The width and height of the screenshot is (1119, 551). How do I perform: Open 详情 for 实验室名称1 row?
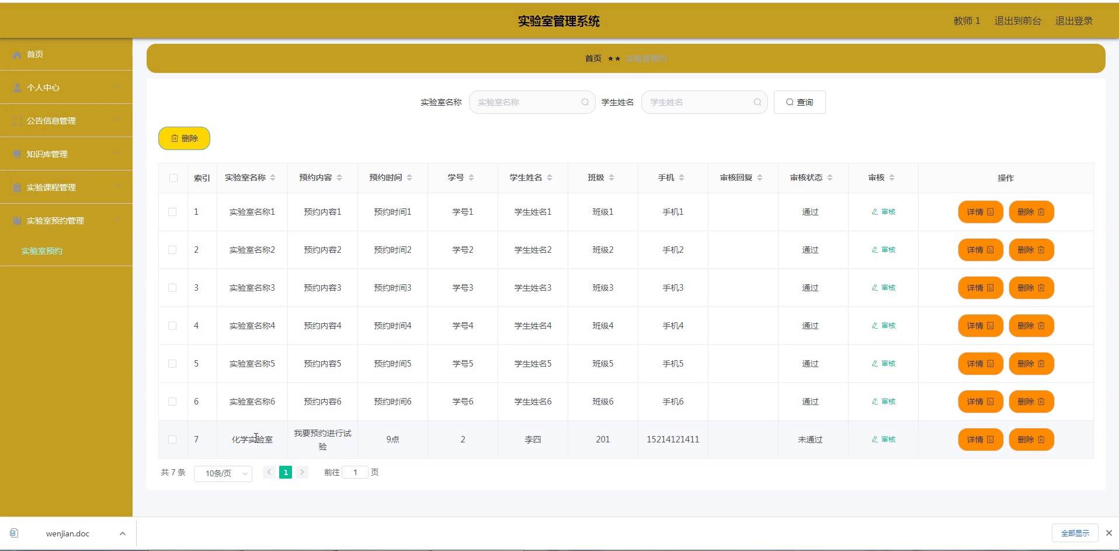(981, 212)
